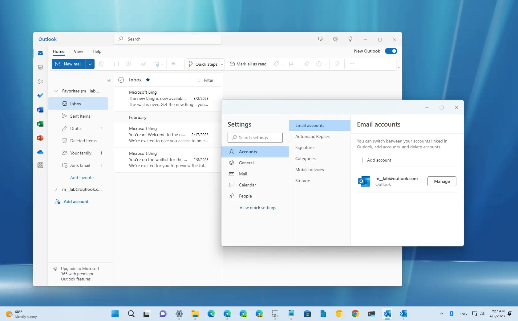
Task: Select Calendar in Settings menu
Action: coord(255,185)
